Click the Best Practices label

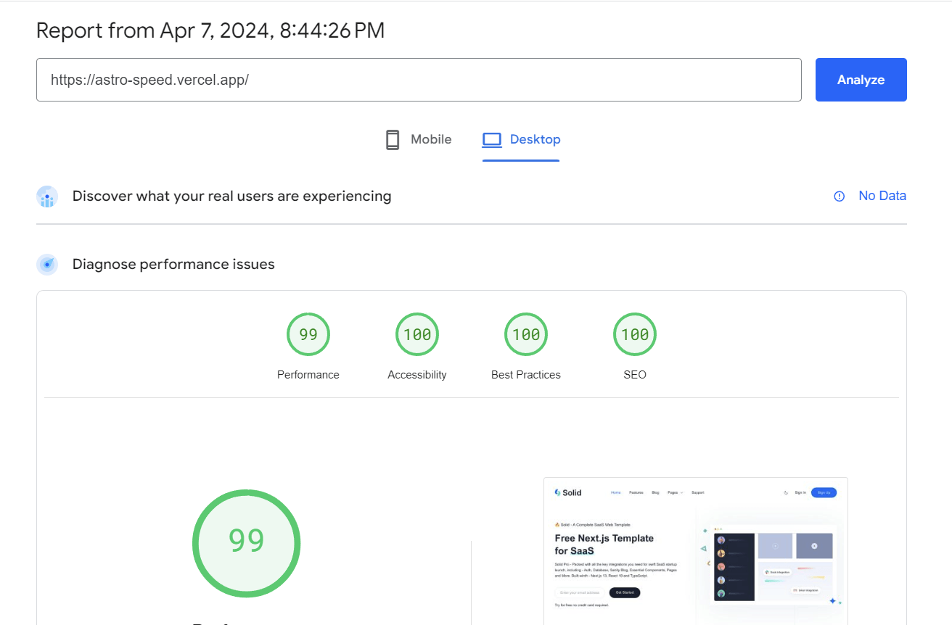[526, 375]
